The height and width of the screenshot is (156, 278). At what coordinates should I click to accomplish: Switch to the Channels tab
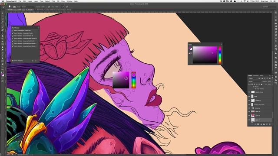[256, 75]
